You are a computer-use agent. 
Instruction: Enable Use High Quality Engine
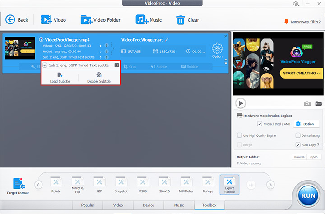240,135
